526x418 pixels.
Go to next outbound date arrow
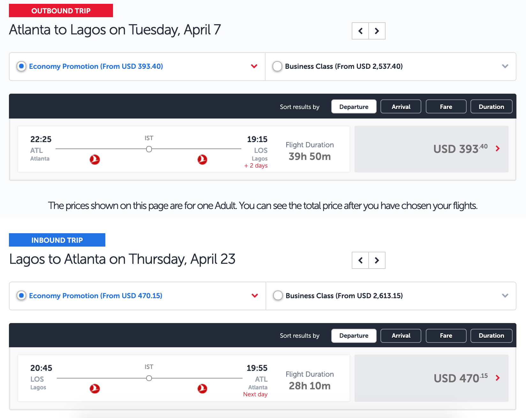click(x=377, y=31)
